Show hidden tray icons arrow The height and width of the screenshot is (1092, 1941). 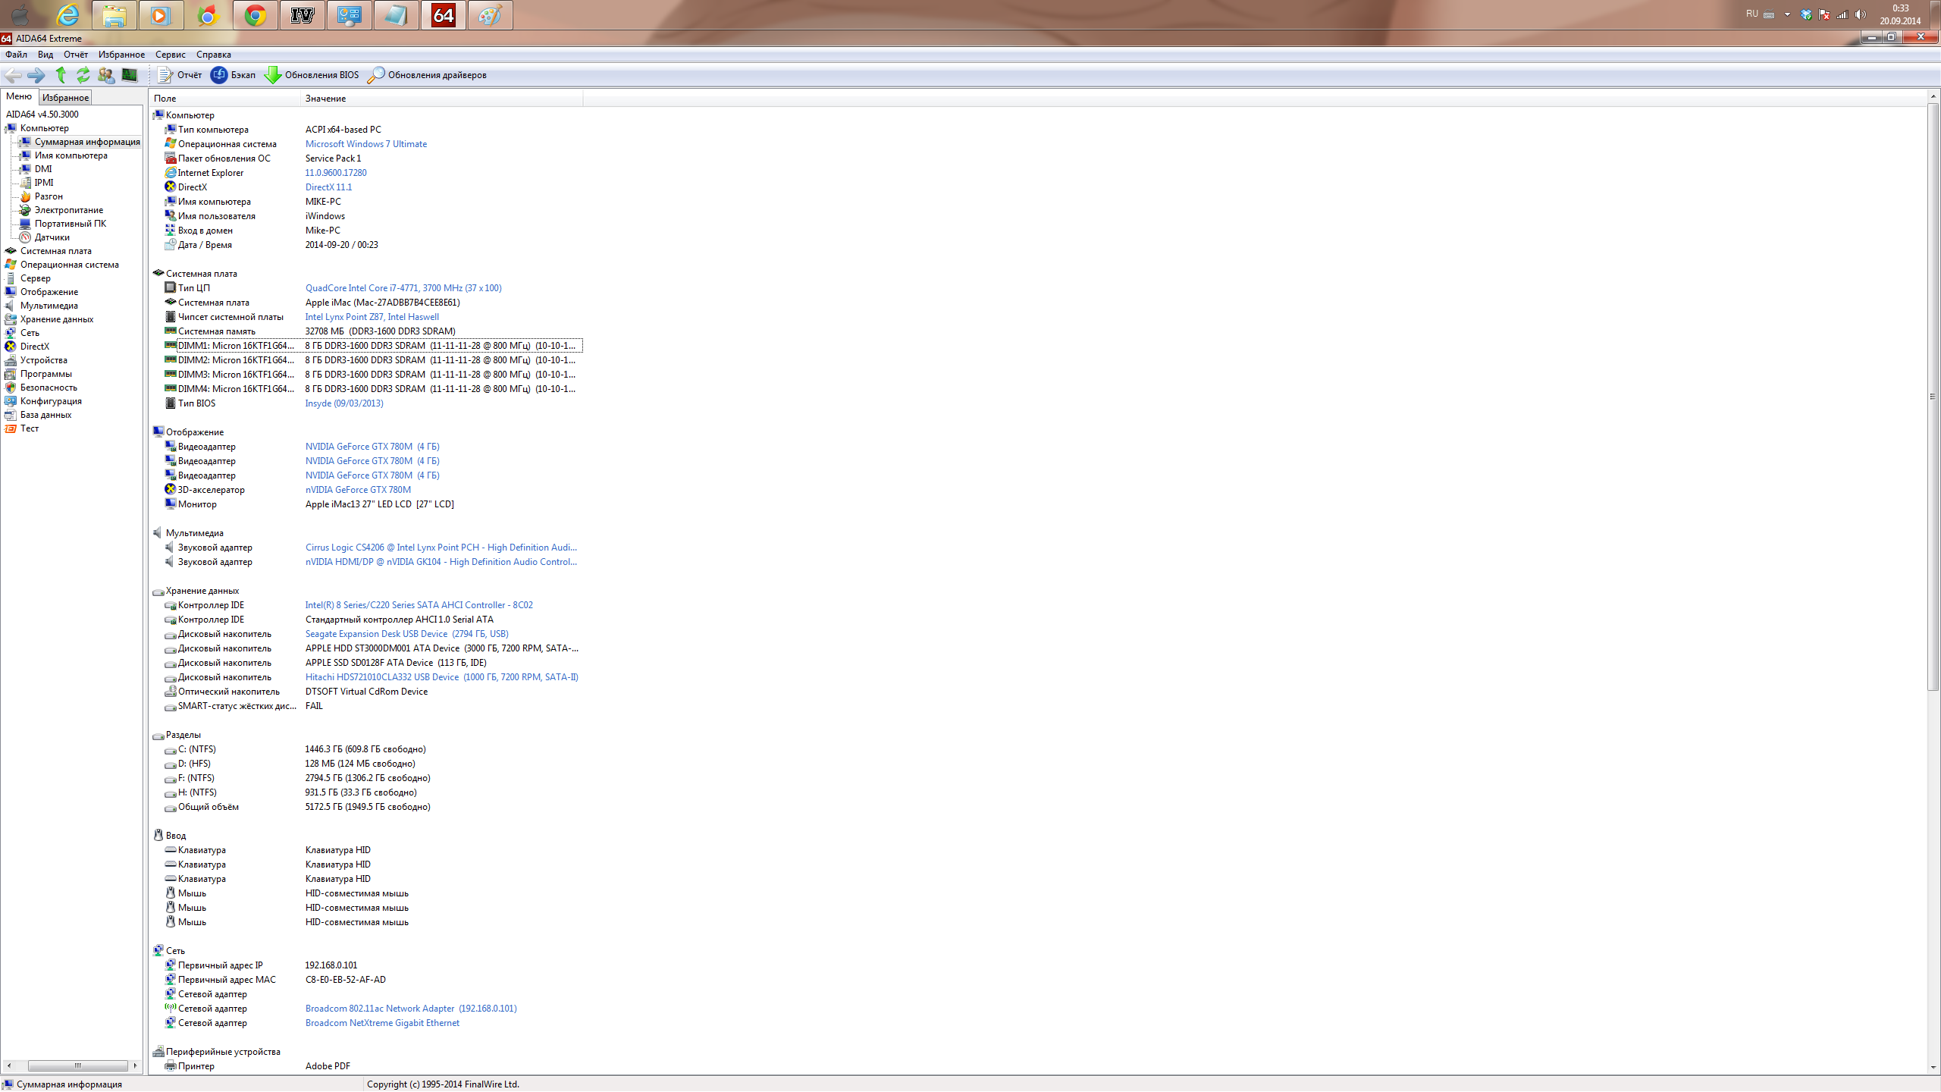point(1787,14)
